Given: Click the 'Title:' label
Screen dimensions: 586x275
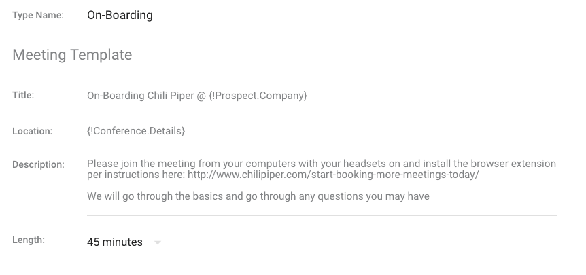Looking at the screenshot, I should coord(24,96).
